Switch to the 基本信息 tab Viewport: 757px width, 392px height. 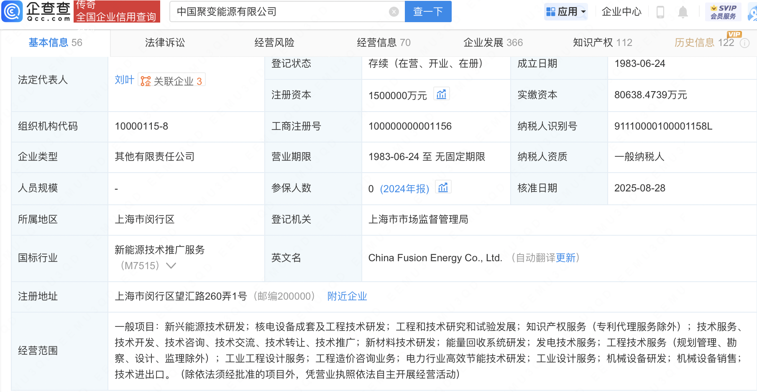pos(55,43)
